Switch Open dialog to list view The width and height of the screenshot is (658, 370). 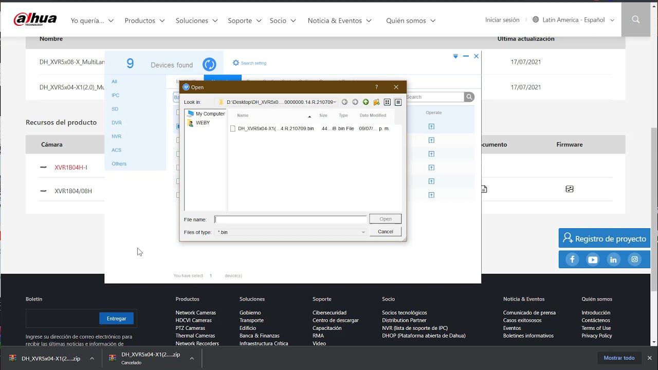point(387,102)
